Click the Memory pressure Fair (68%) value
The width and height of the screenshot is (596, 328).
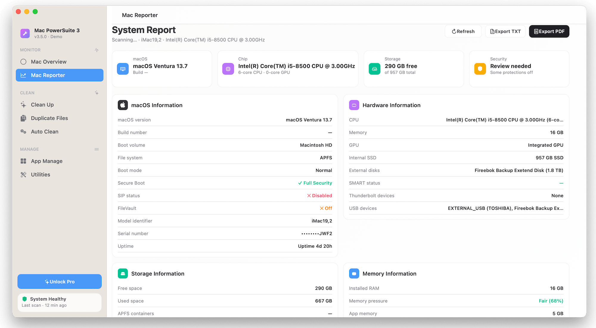pos(551,301)
